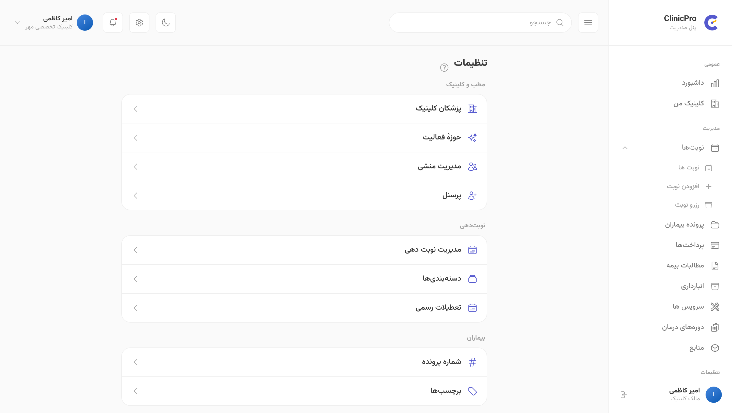Open the برچسب‌ها settings row
732x413 pixels.
304,391
